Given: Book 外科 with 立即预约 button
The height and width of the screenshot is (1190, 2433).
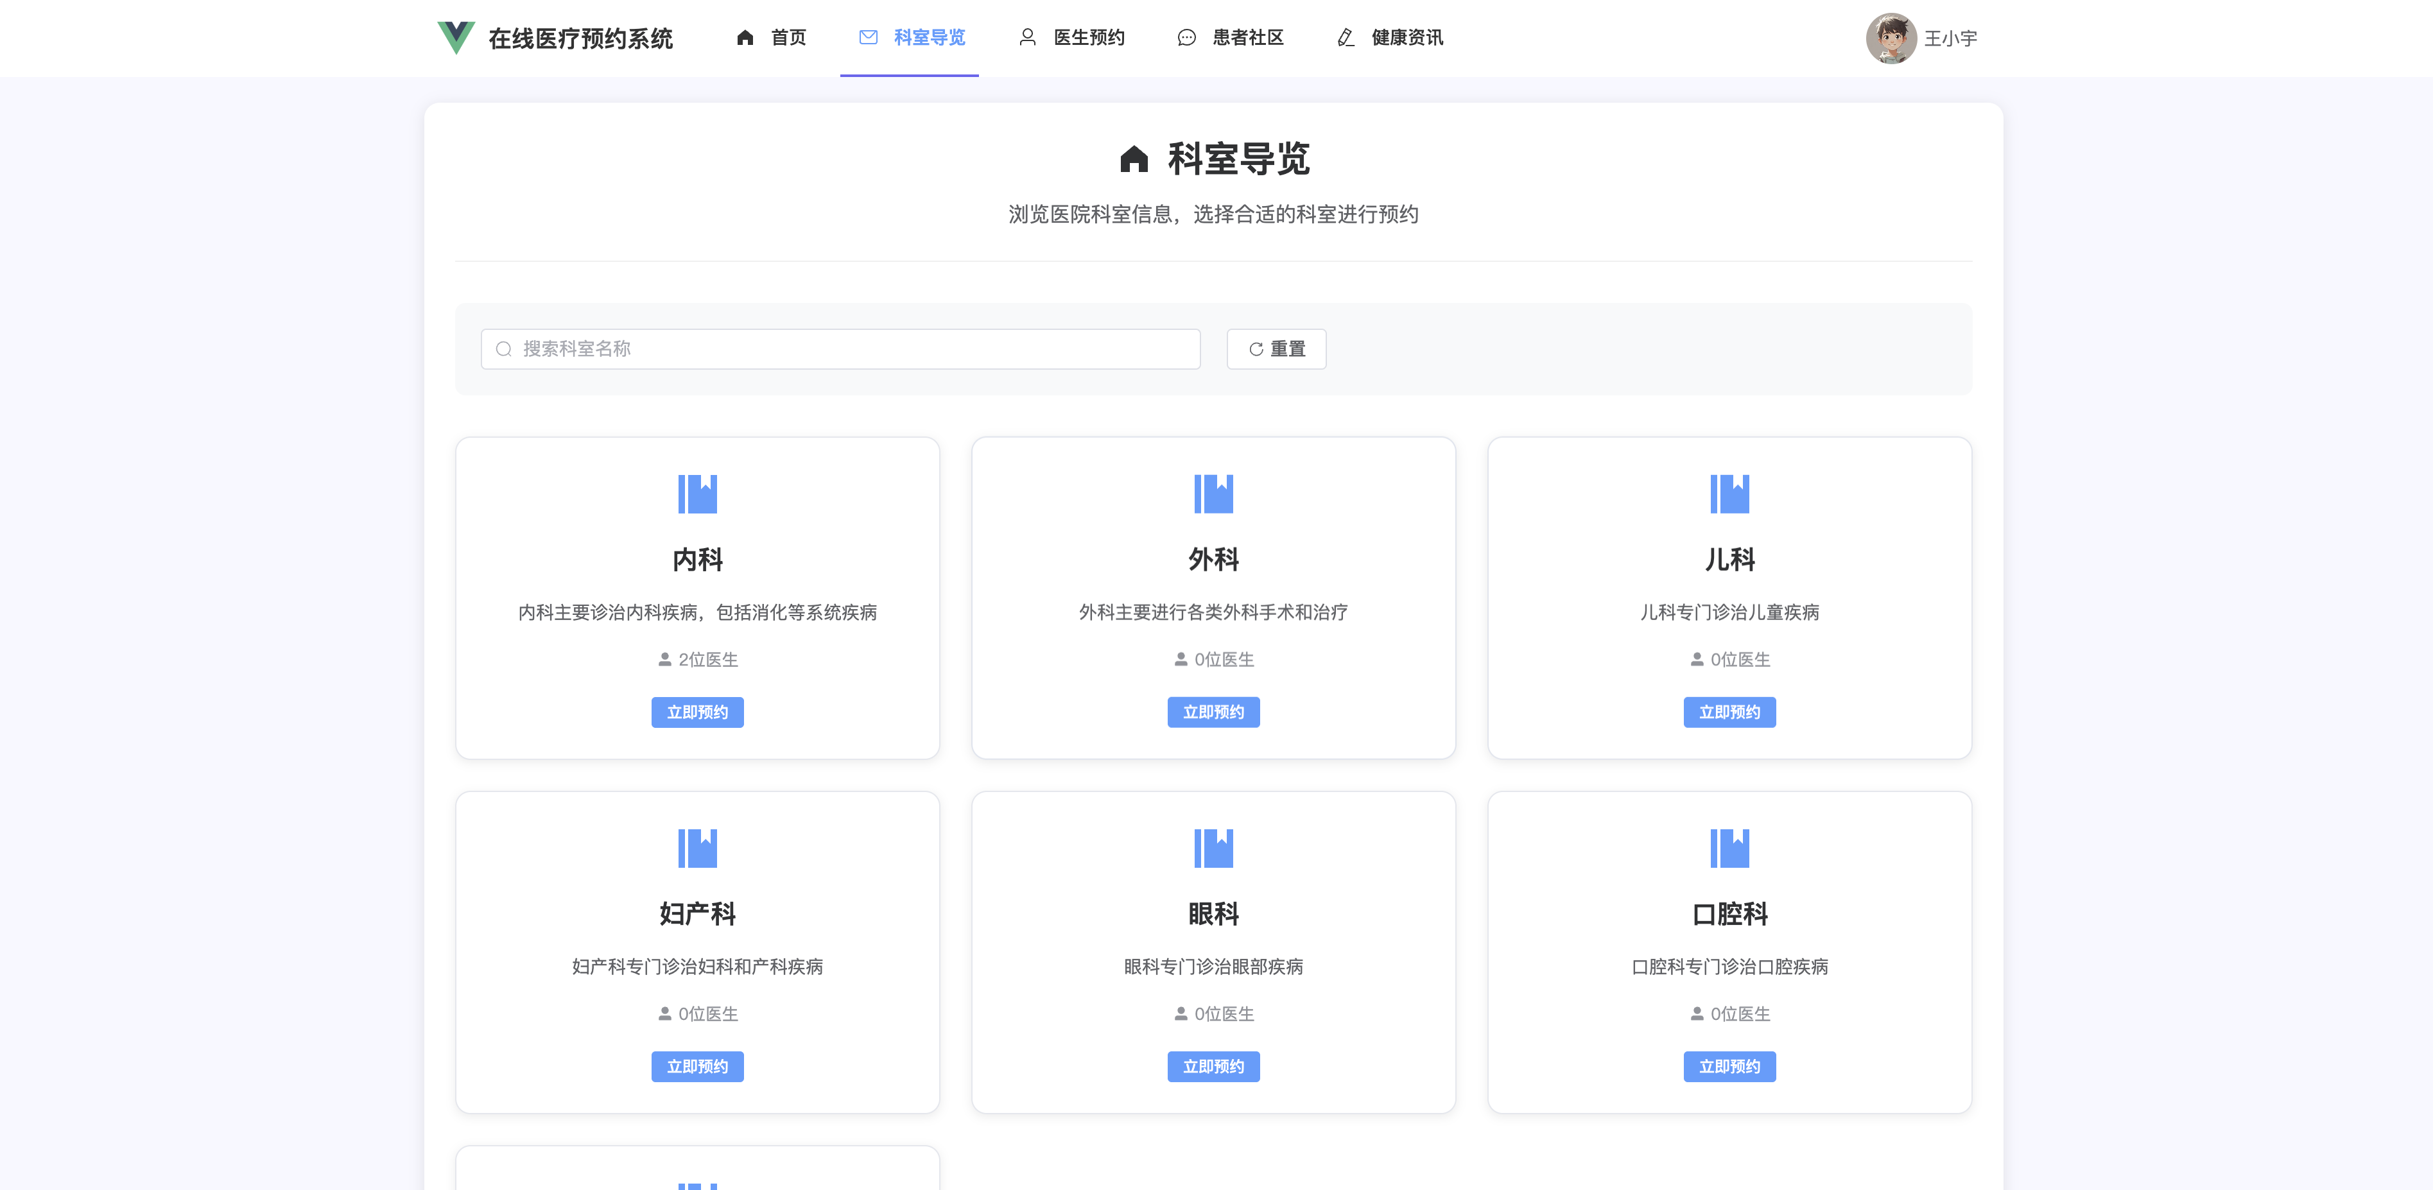Looking at the screenshot, I should [x=1213, y=712].
